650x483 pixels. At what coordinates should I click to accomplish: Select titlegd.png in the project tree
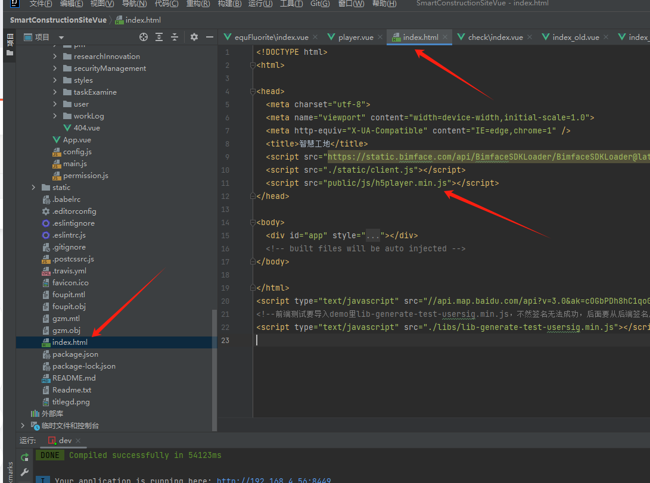tap(71, 402)
